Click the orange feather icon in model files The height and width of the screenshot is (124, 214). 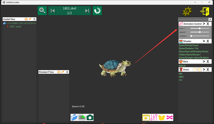tap(30, 19)
